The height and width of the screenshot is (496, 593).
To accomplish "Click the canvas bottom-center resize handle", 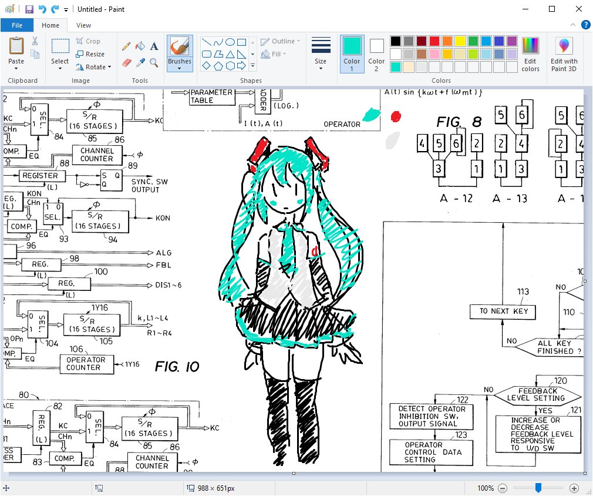I will pyautogui.click(x=294, y=473).
